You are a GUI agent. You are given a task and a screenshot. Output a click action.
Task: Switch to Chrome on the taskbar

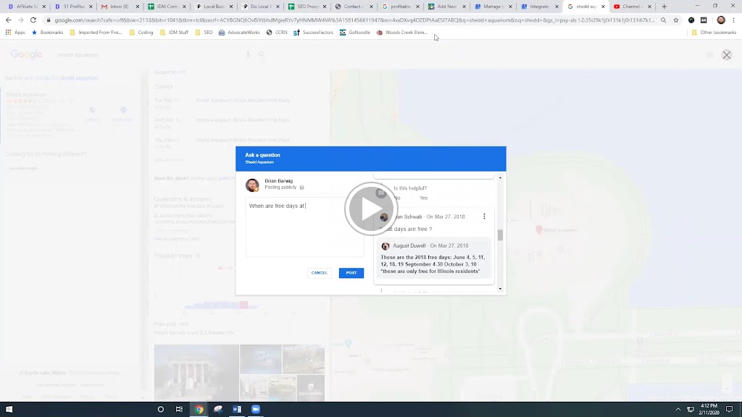coord(199,410)
